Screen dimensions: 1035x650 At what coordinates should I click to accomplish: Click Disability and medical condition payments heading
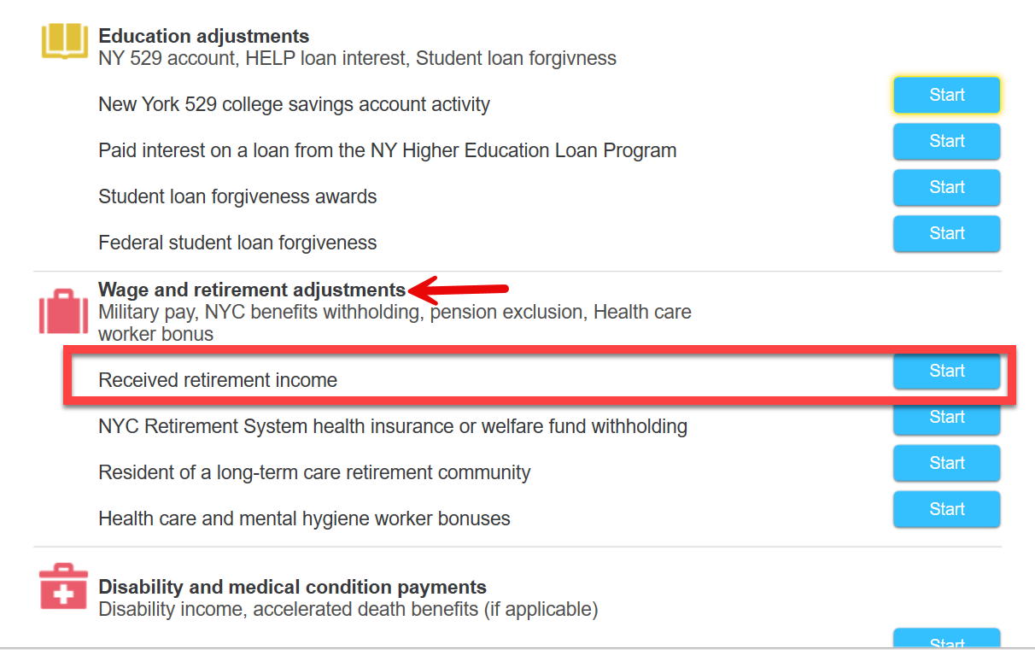[x=292, y=588]
